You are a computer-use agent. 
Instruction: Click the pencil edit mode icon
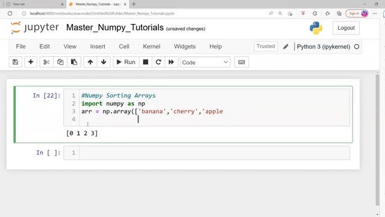point(286,46)
